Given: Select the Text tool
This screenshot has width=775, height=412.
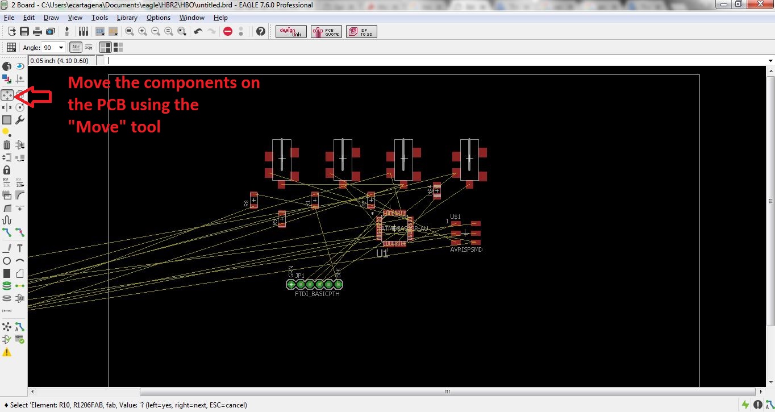Looking at the screenshot, I should click(20, 248).
